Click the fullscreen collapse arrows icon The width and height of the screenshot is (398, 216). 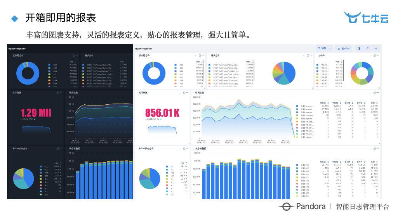click(x=367, y=48)
